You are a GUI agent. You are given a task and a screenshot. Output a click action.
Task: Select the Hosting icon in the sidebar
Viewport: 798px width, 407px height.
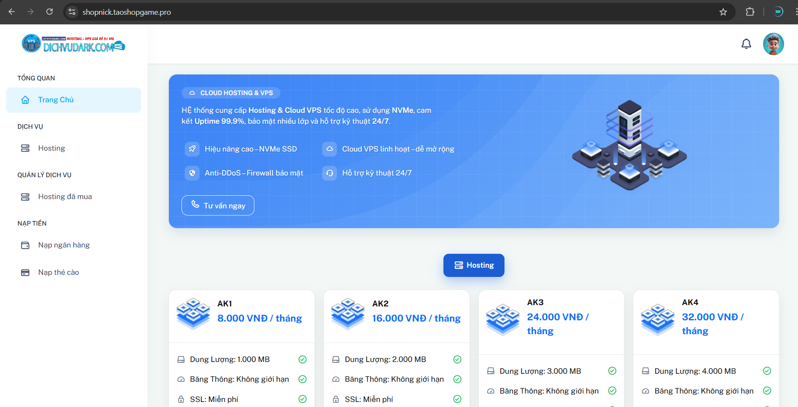coord(25,148)
